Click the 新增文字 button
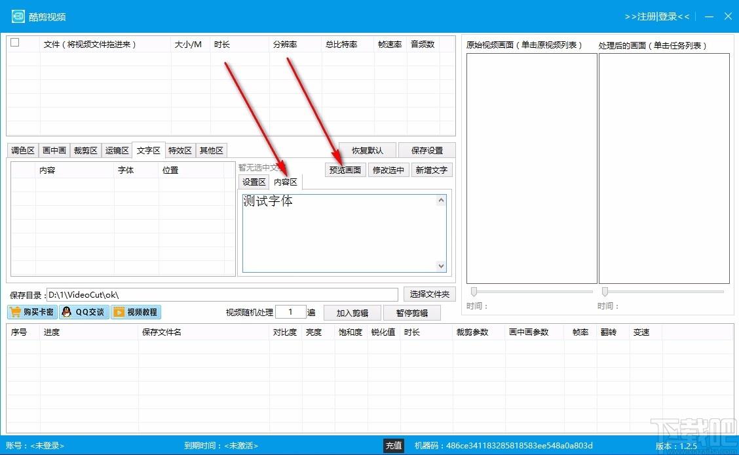 pos(432,170)
